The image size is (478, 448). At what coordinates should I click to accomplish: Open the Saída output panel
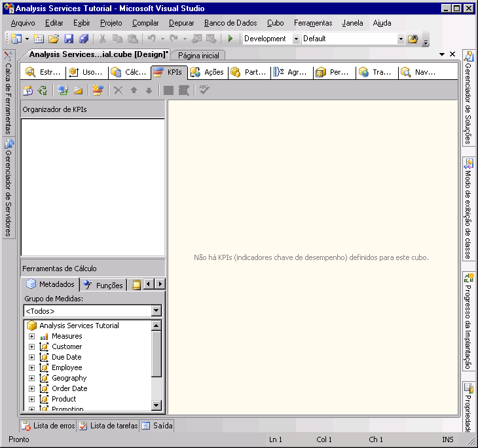(x=157, y=426)
